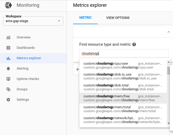The width and height of the screenshot is (173, 135).
Task: Select the custom/cloudamqp/mem/total metric
Action: click(123, 109)
